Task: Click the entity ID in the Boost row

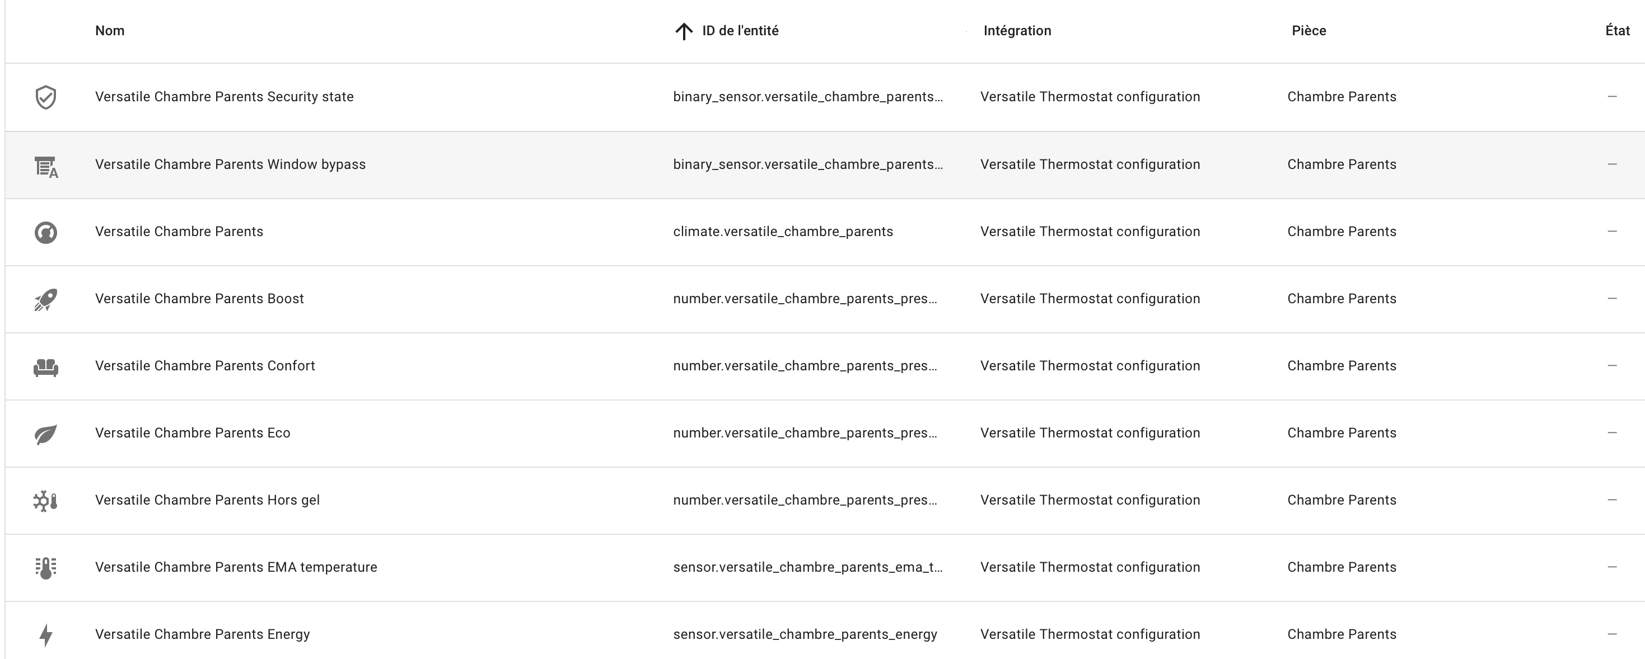Action: pyautogui.click(x=805, y=299)
